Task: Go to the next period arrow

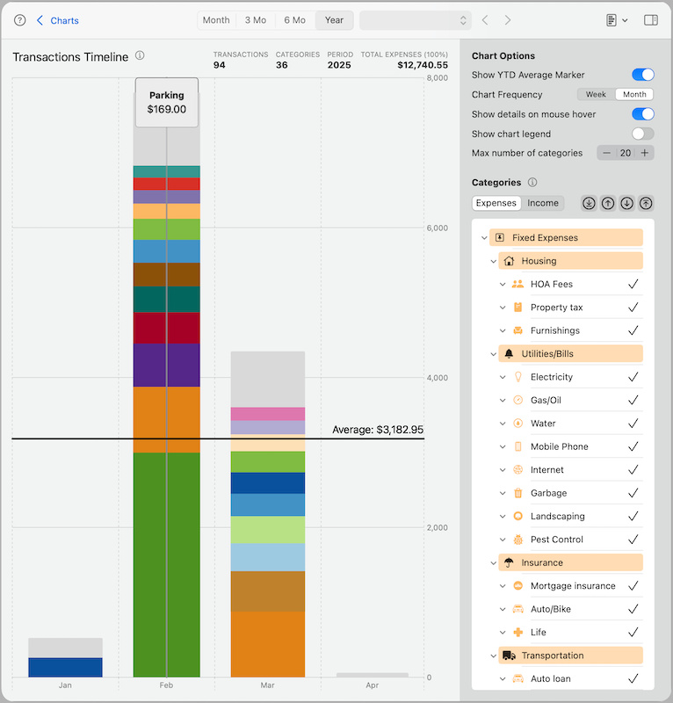Action: [508, 20]
